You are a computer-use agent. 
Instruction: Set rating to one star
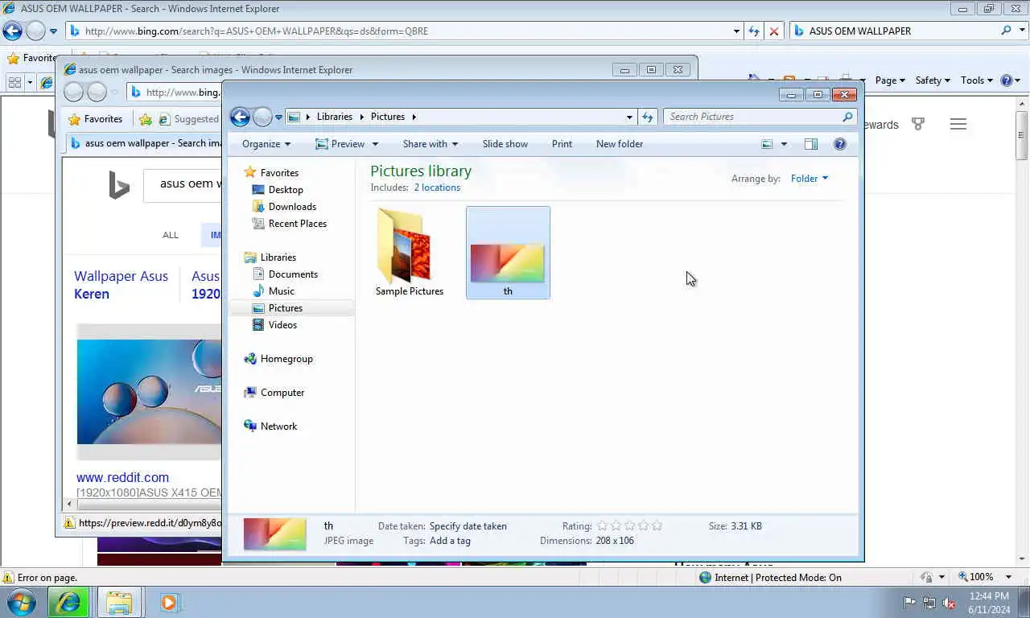click(602, 525)
